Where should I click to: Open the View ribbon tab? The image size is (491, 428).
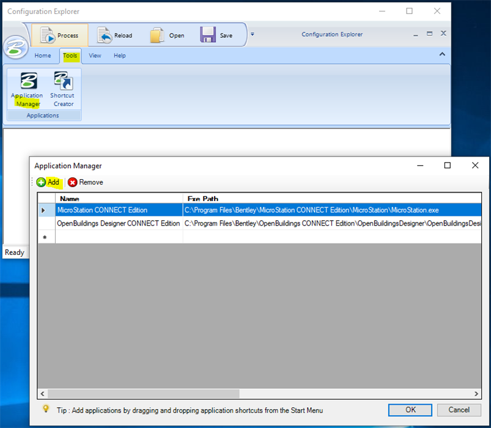pos(95,56)
